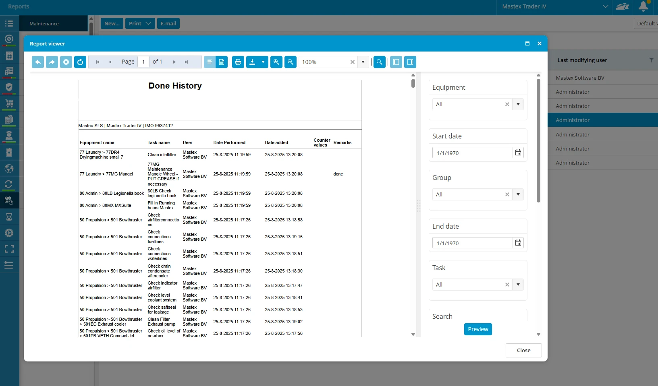Click the End date input field
Screen dimensions: 658x386
pyautogui.click(x=472, y=243)
